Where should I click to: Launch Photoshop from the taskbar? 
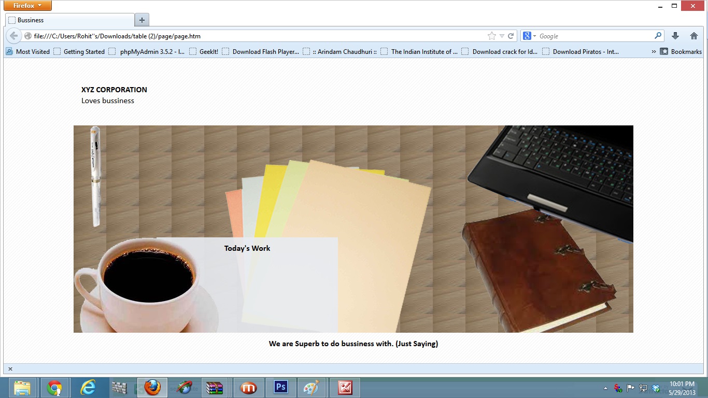point(280,387)
